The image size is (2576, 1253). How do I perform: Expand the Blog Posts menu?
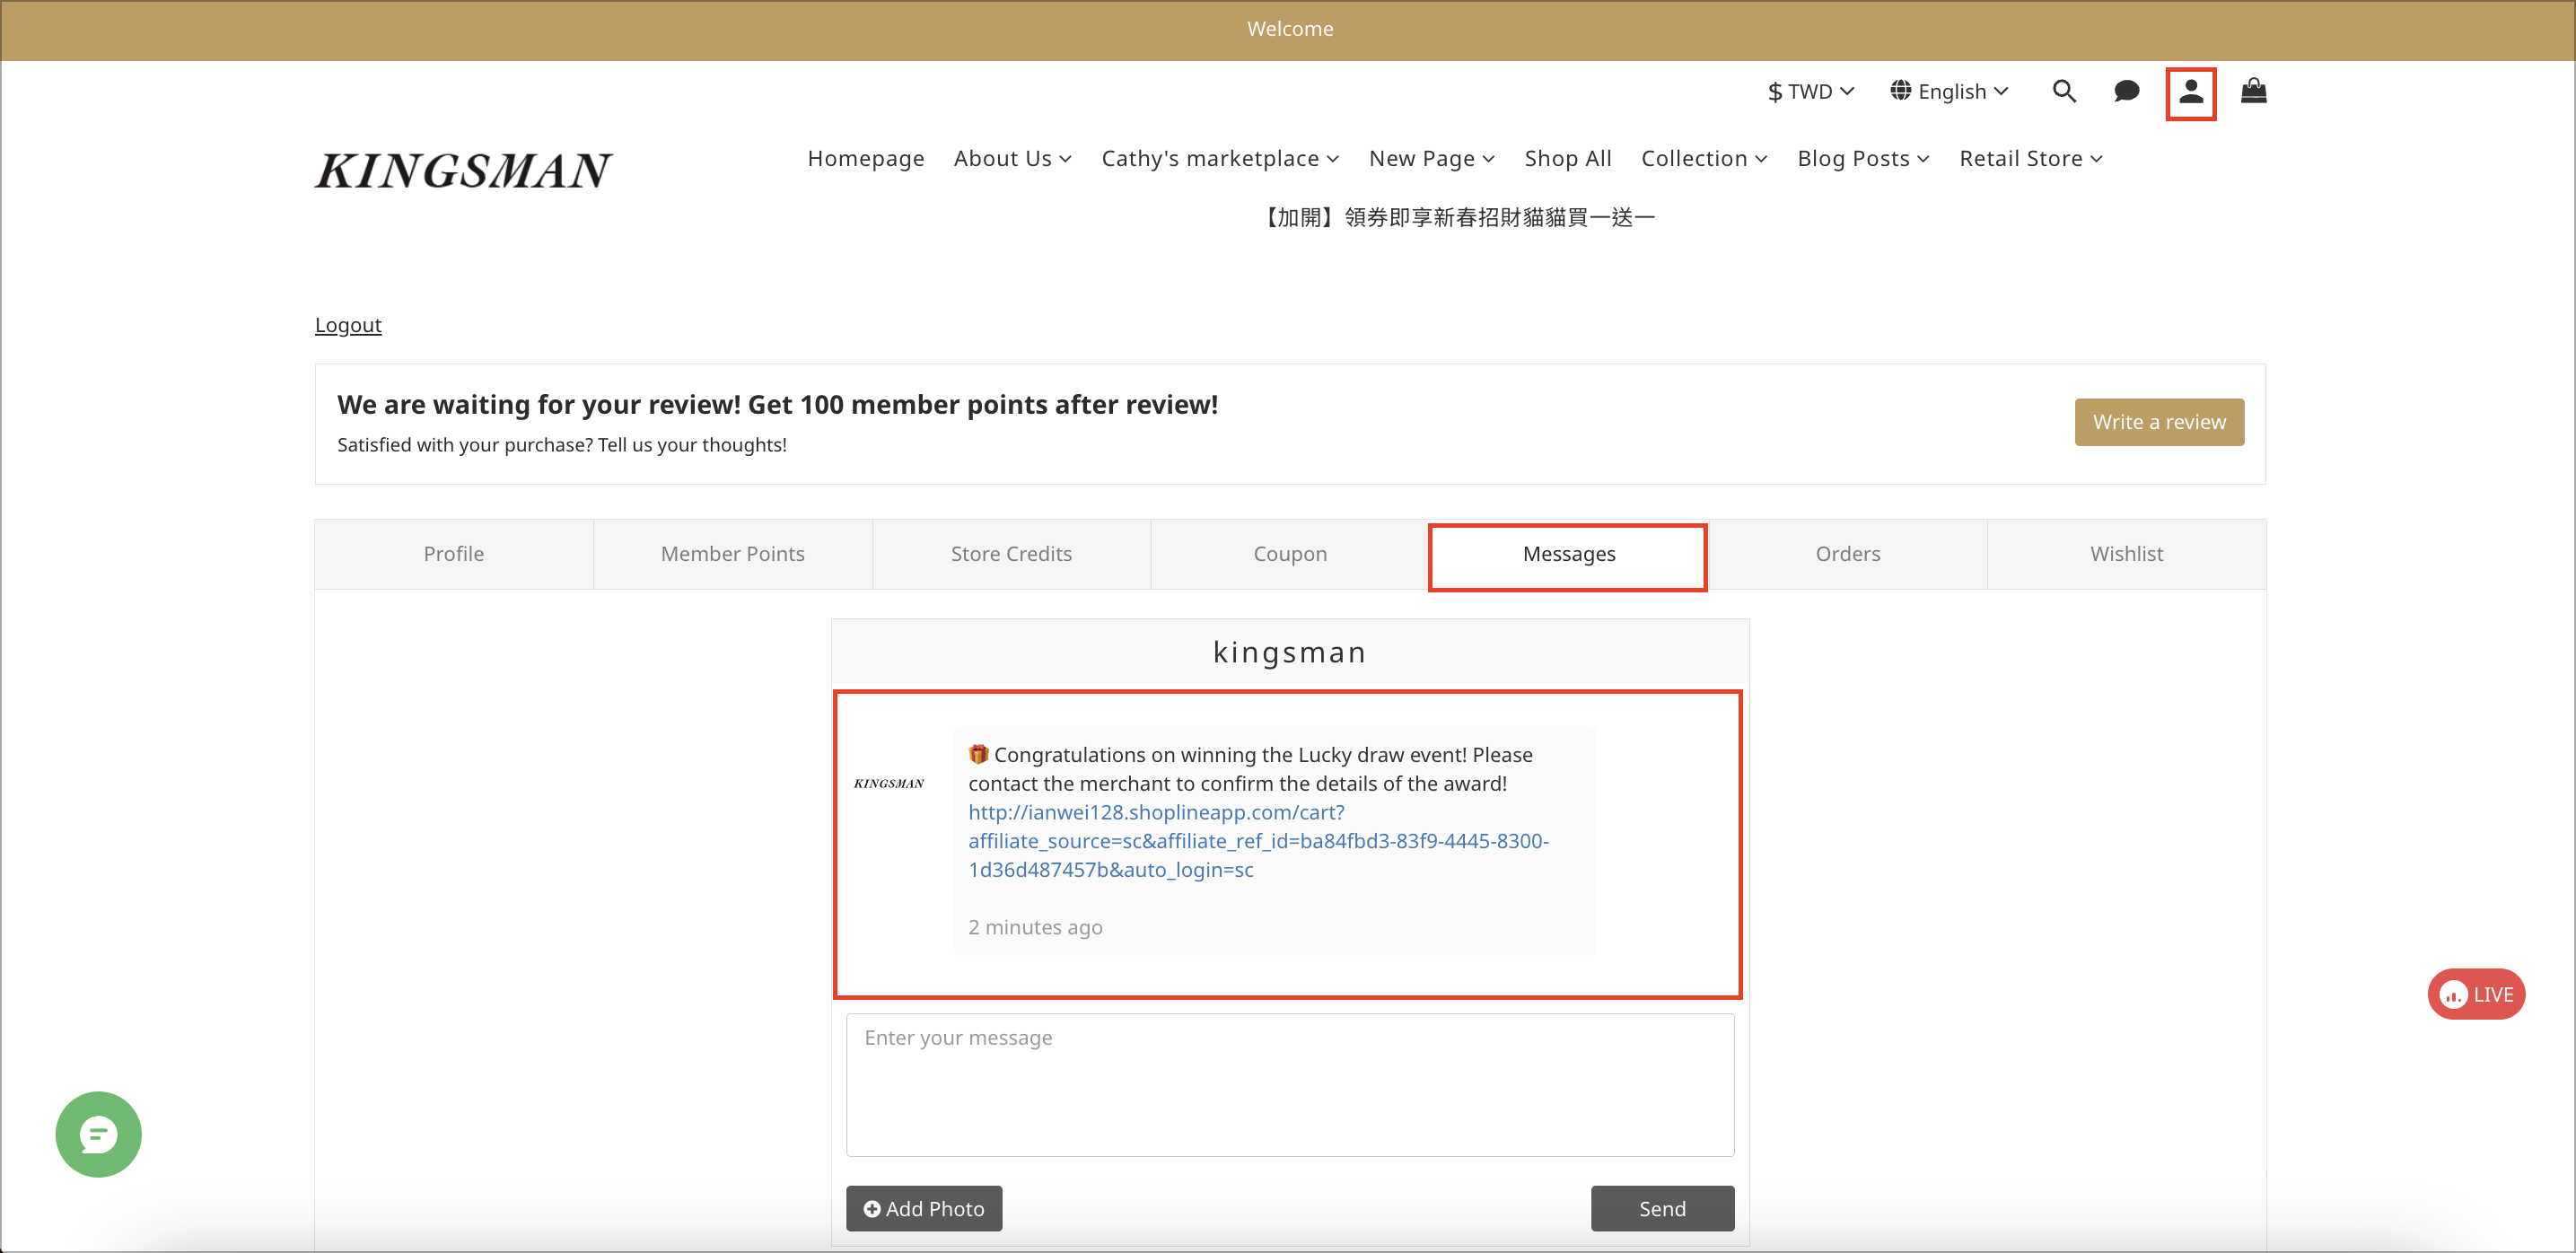point(1863,159)
